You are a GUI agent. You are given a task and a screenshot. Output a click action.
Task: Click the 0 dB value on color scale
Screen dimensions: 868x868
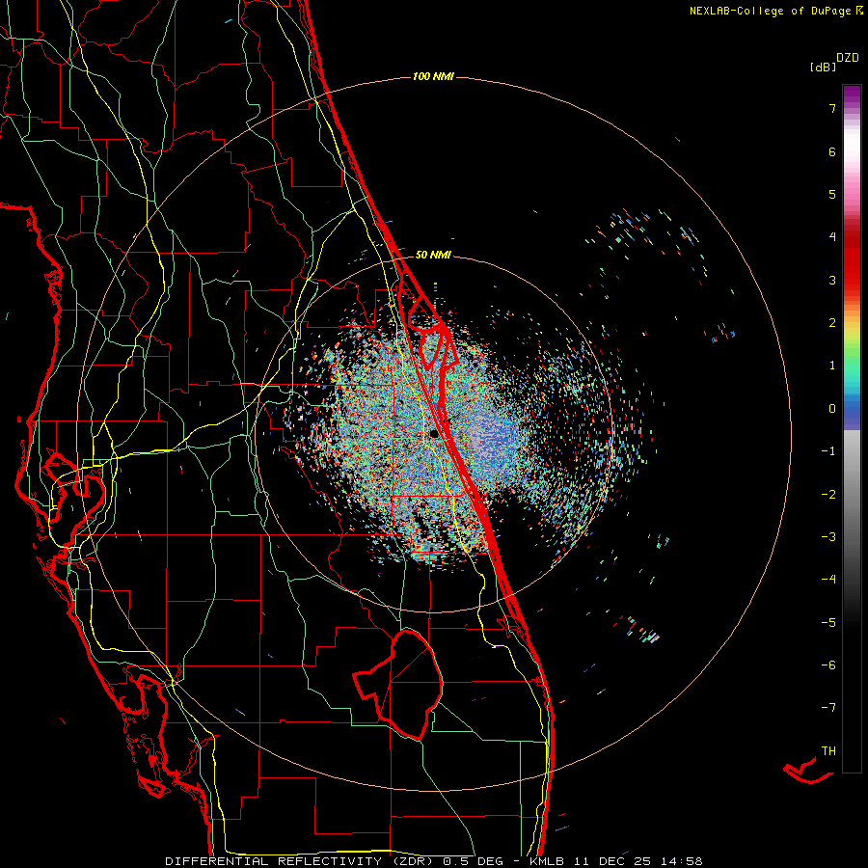click(832, 409)
